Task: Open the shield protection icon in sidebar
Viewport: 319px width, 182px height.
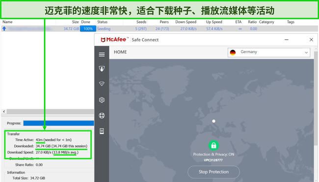Action: (x=102, y=68)
